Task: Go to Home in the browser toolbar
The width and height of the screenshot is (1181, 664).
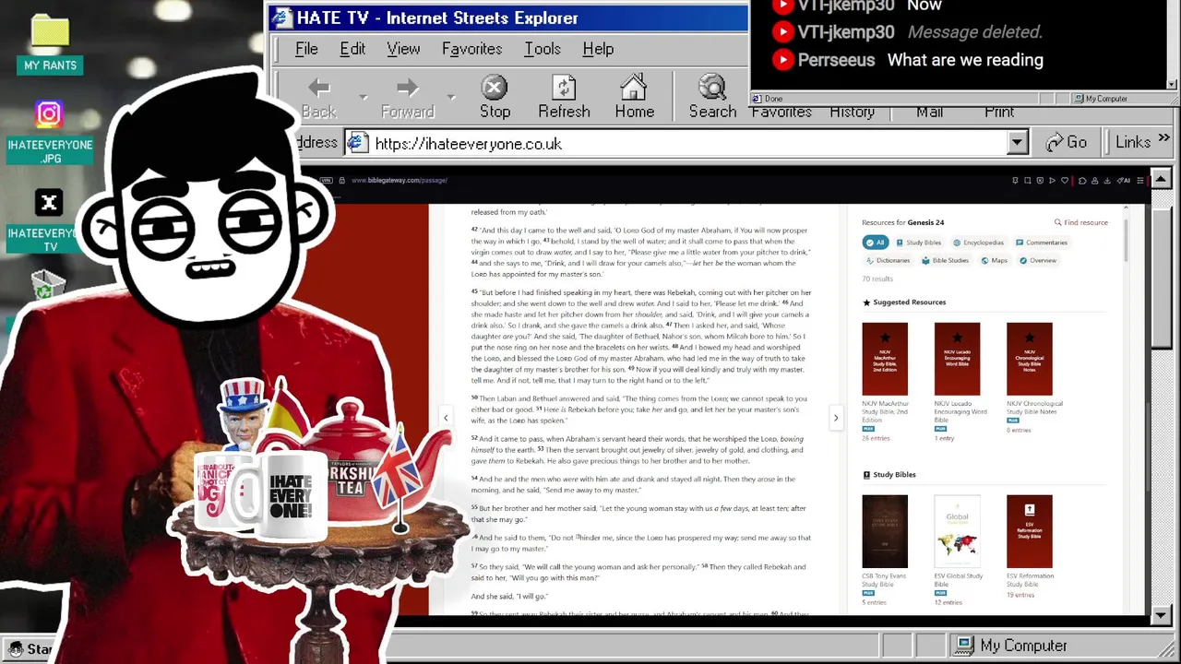Action: (634, 99)
